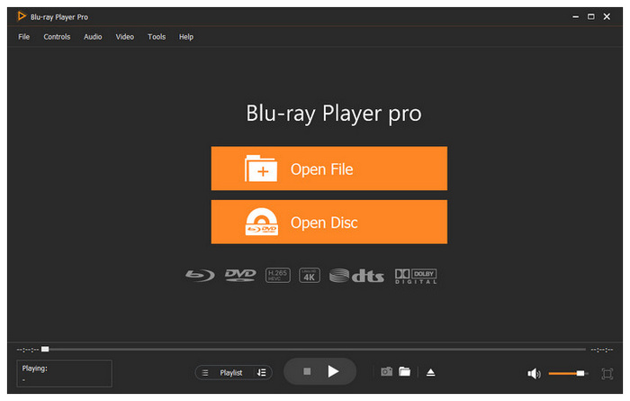Open the Tools menu
The image size is (630, 401).
(157, 37)
